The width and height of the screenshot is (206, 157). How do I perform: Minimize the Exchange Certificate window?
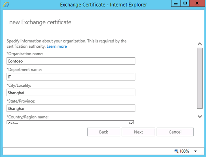tap(176, 3)
